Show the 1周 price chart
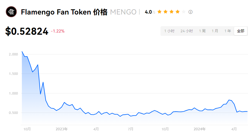 (x=202, y=31)
